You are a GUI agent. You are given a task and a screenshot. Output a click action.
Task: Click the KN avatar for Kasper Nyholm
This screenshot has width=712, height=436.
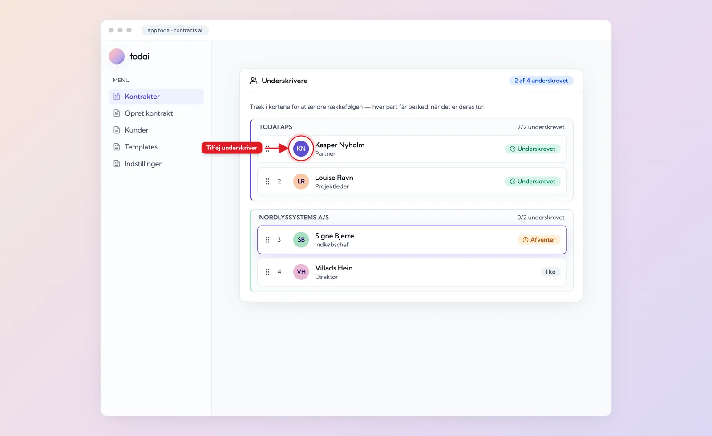pos(301,149)
